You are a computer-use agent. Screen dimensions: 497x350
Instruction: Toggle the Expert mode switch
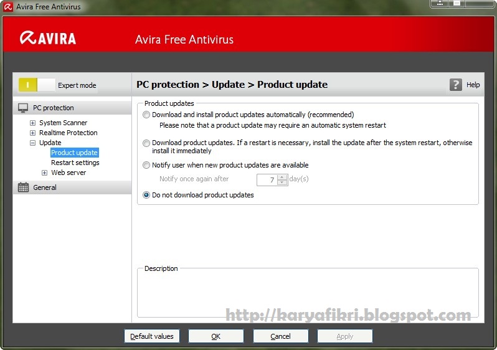(37, 85)
